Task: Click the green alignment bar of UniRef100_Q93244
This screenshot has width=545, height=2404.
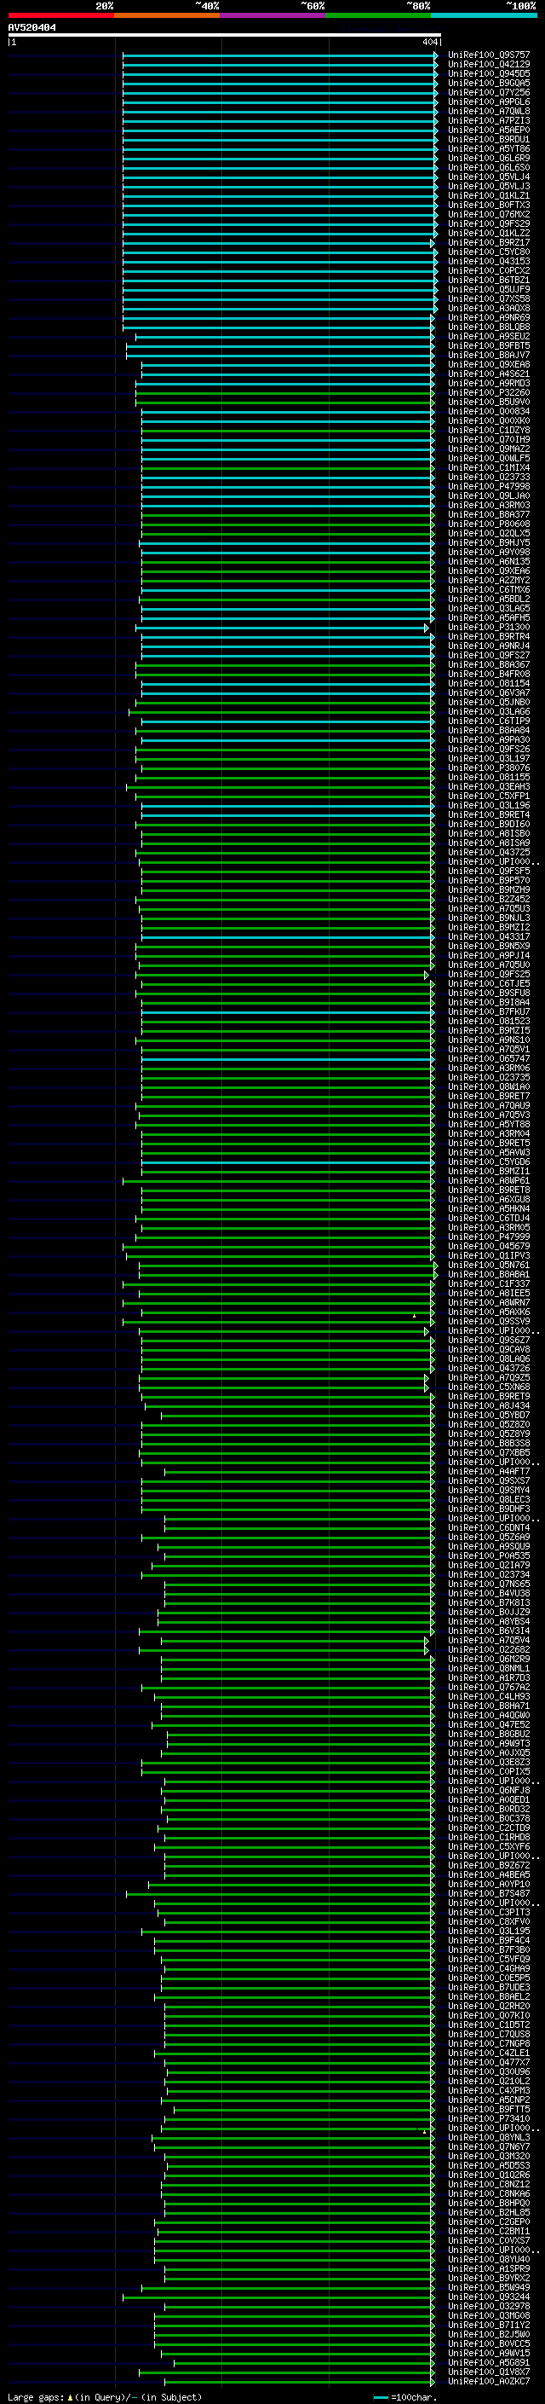Action: coord(278,2297)
